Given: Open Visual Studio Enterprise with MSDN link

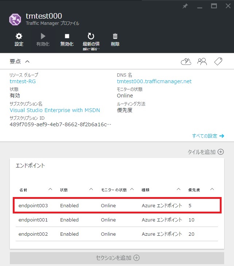Looking at the screenshot, I should pos(55,110).
